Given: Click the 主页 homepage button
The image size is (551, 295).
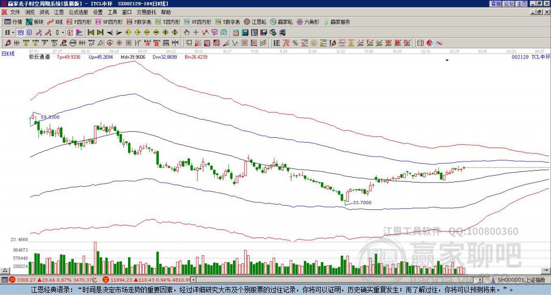Looking at the screenshot, I should click(521, 4).
